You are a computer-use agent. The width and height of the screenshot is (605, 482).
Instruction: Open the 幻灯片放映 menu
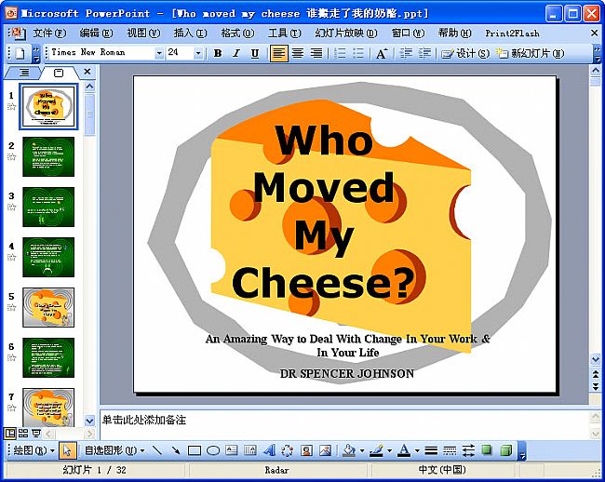coord(345,33)
